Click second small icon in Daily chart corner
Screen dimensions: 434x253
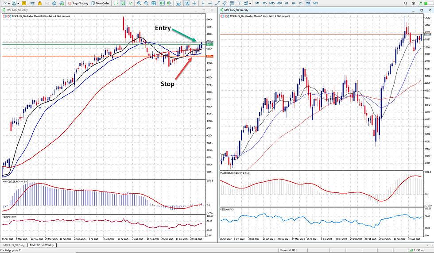click(x=9, y=16)
